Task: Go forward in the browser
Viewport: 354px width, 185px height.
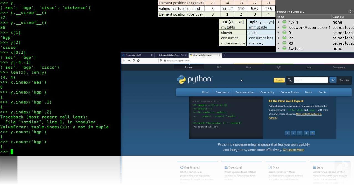Action: (129, 61)
